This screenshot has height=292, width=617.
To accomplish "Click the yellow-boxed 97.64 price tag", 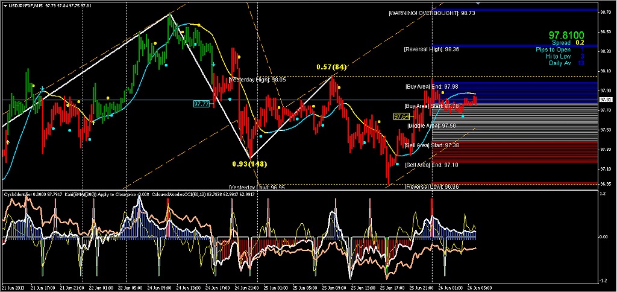I will [x=401, y=116].
